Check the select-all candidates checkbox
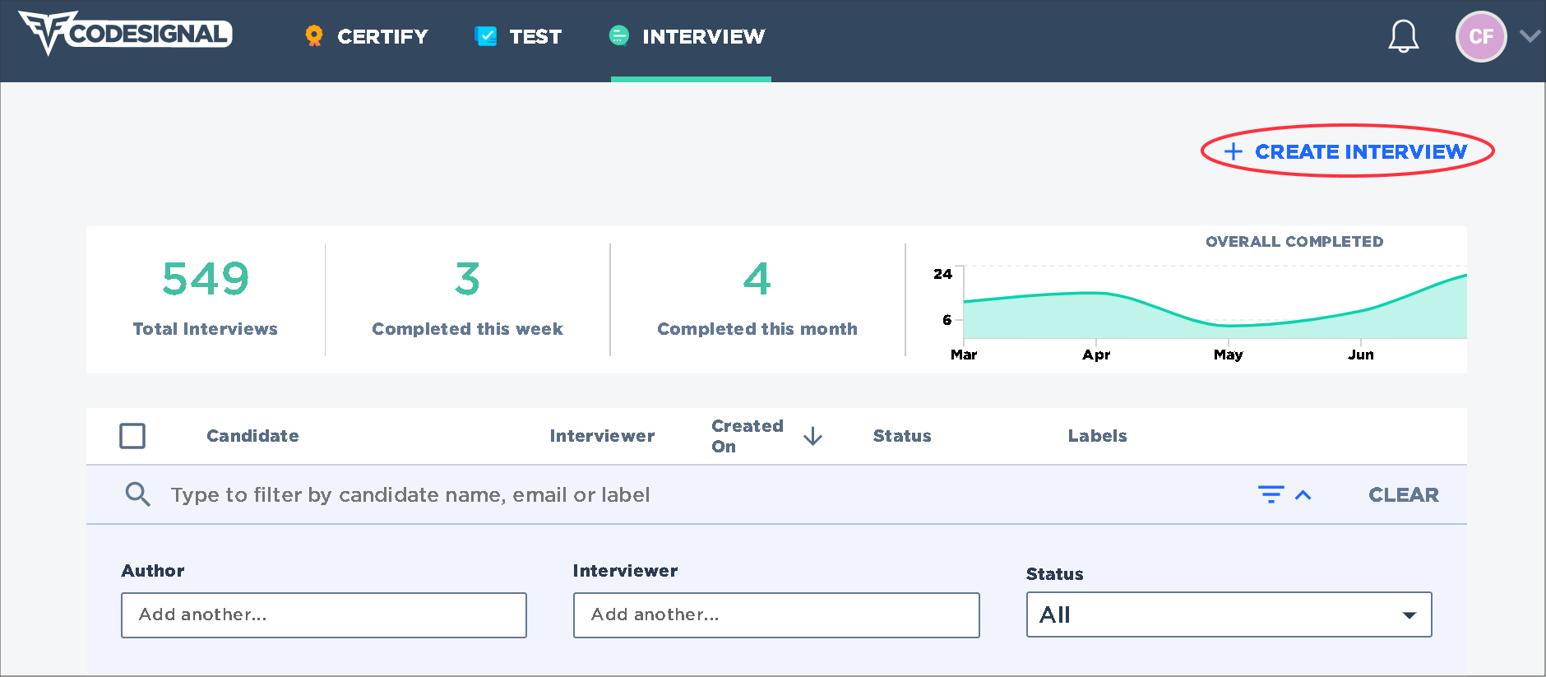 pos(132,436)
